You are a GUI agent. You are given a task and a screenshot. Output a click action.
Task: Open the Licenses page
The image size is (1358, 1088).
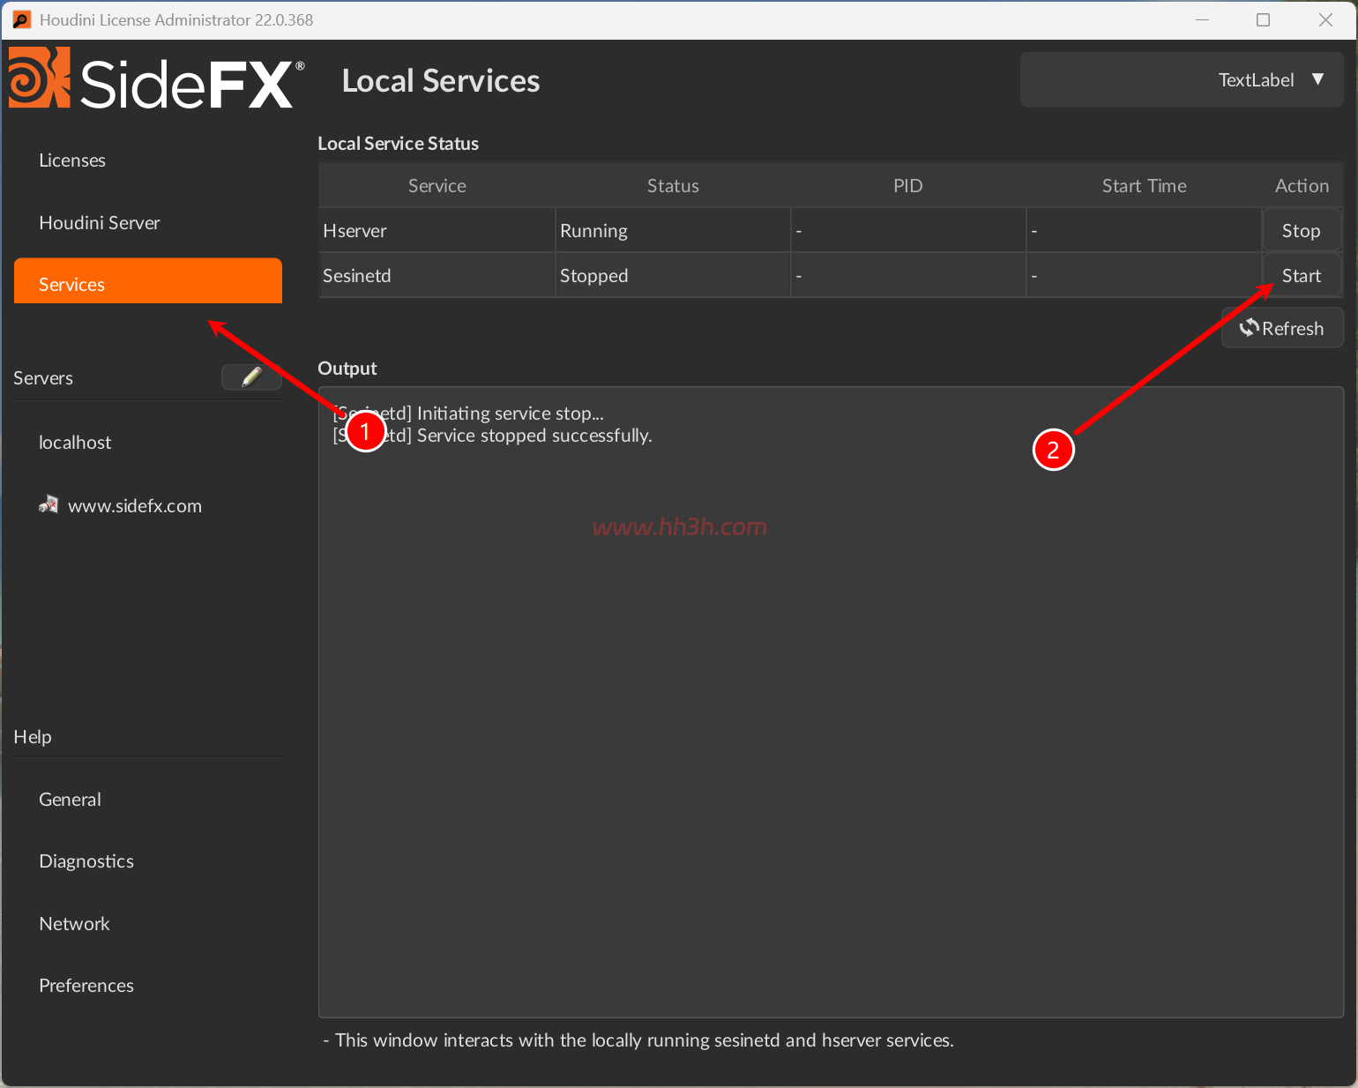(x=72, y=160)
